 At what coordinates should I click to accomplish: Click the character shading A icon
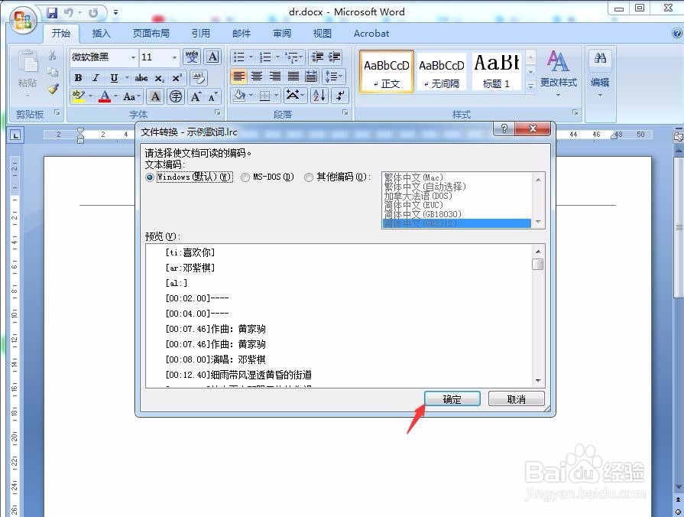[x=155, y=96]
